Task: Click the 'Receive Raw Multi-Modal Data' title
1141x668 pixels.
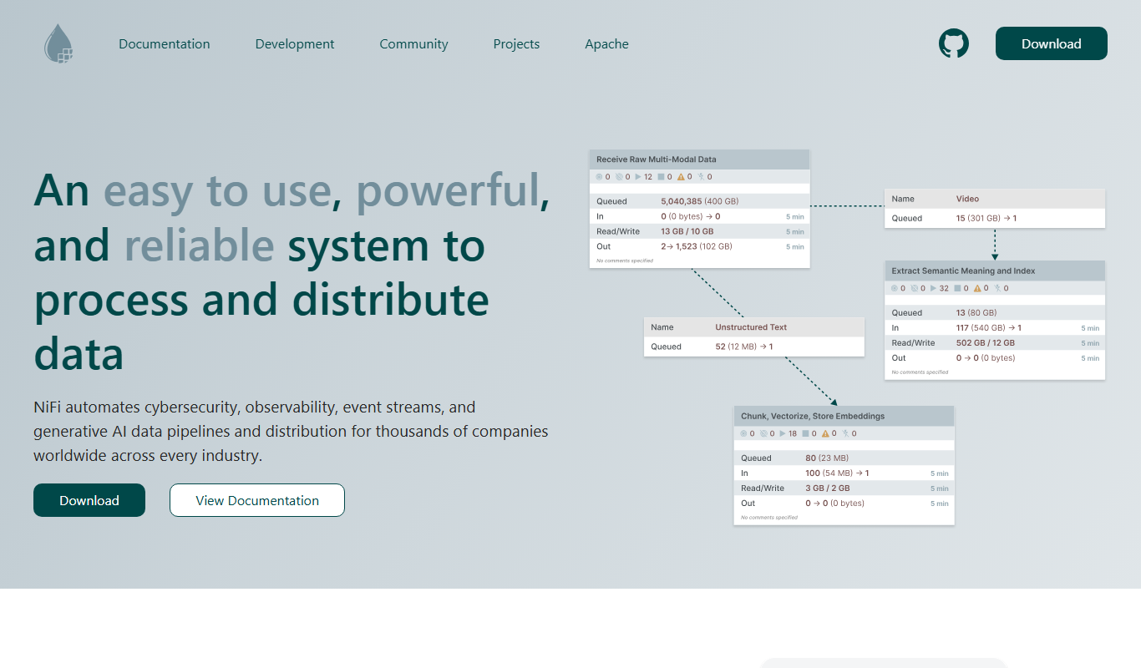Action: coord(657,159)
